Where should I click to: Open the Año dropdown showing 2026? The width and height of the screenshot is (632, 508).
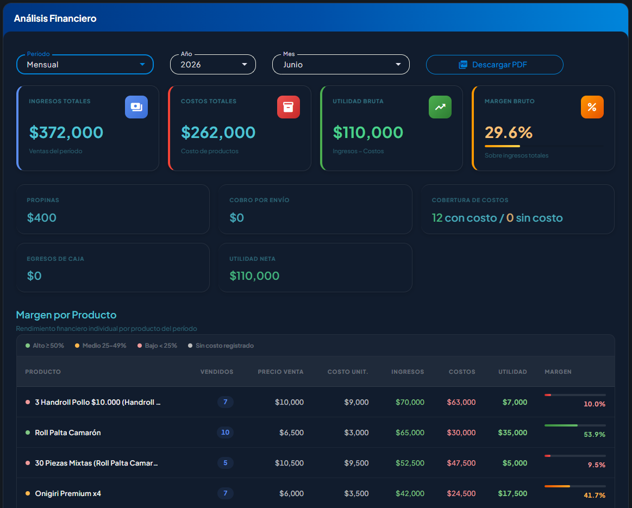coord(213,65)
